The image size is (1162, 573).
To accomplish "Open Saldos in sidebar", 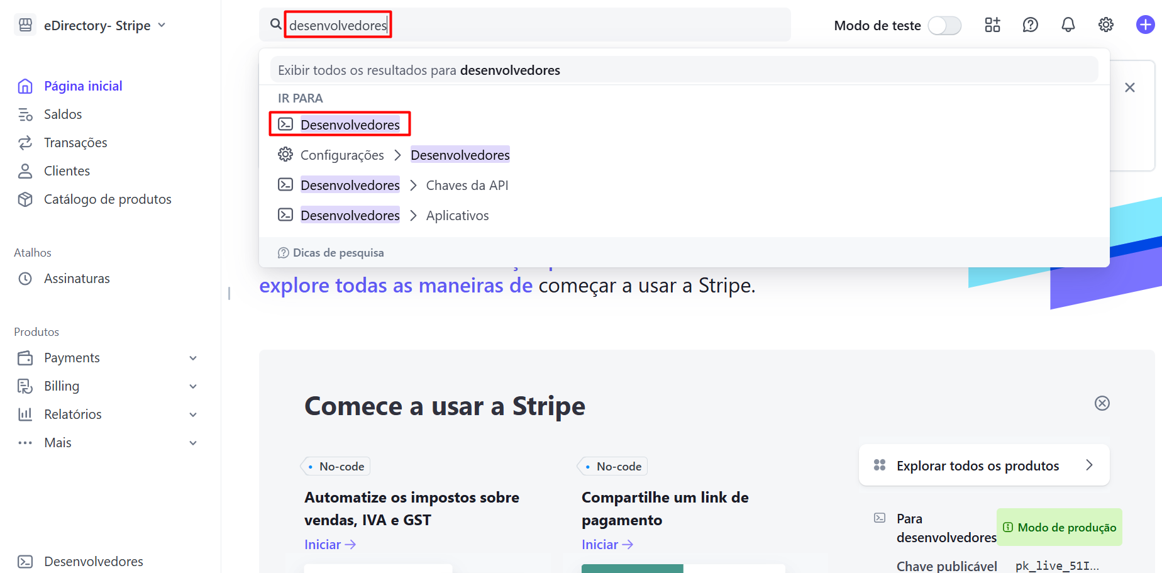I will click(x=63, y=114).
